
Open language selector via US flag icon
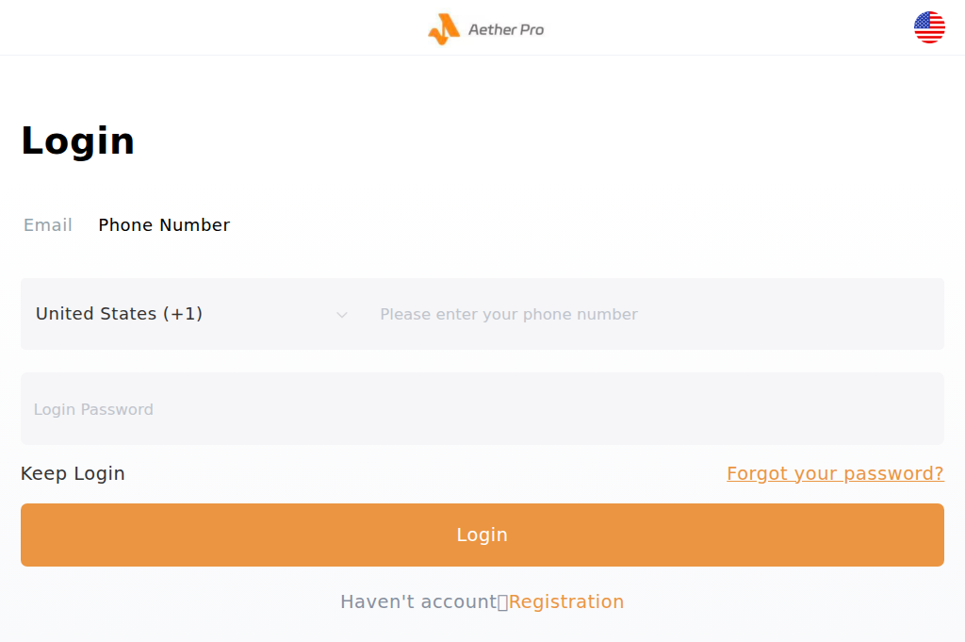tap(929, 28)
